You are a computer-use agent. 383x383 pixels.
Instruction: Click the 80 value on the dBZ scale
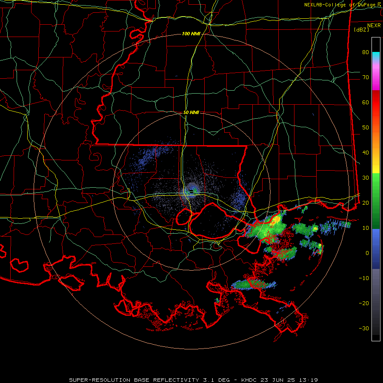pos(366,52)
